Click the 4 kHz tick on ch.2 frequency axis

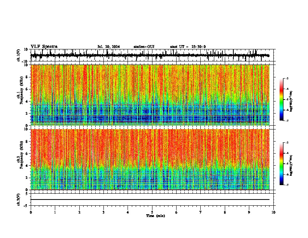click(27, 166)
